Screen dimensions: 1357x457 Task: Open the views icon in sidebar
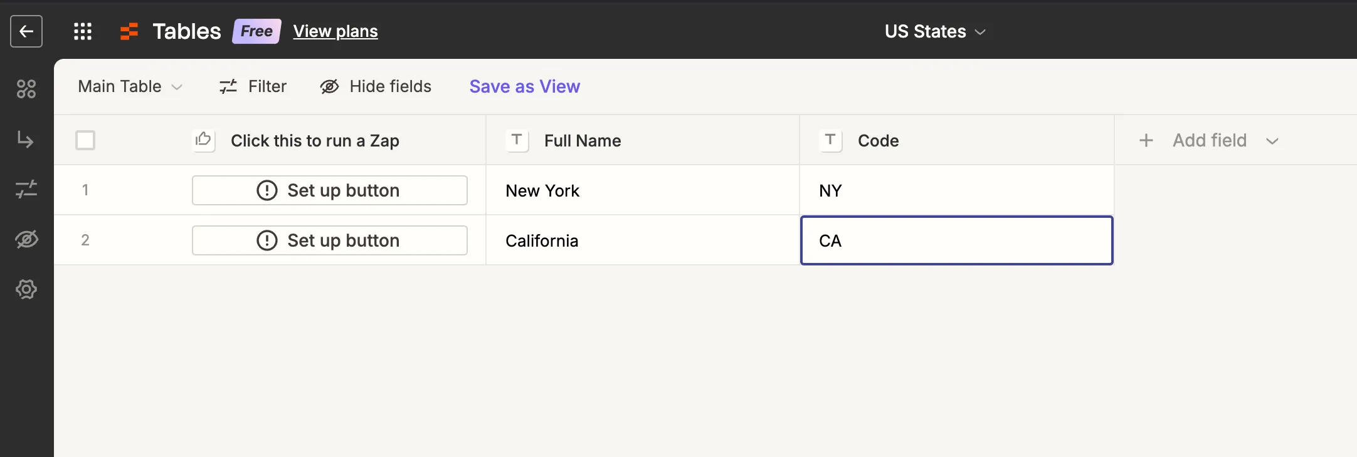coord(26,89)
